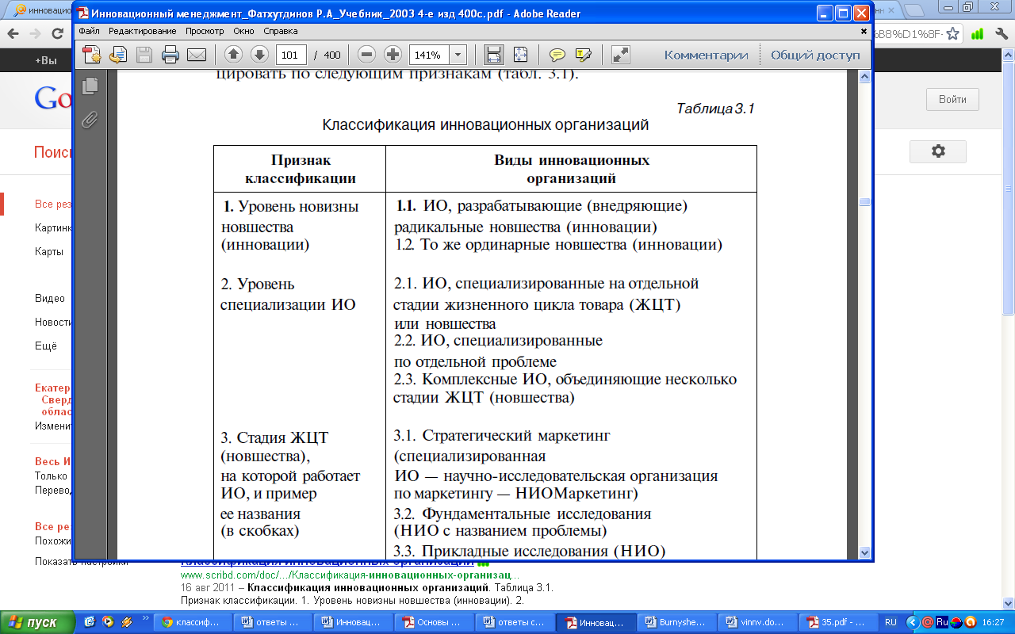Click the browser back arrow

coord(13,34)
